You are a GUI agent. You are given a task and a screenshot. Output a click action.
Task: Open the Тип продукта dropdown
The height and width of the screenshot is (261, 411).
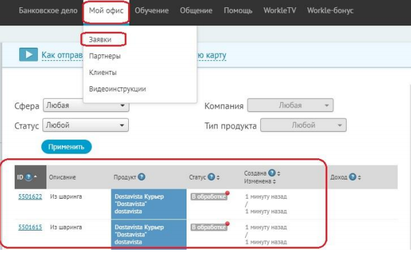(303, 125)
